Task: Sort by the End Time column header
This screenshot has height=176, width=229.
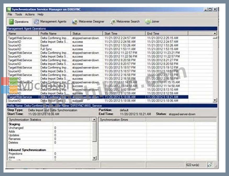Action: 167,34
